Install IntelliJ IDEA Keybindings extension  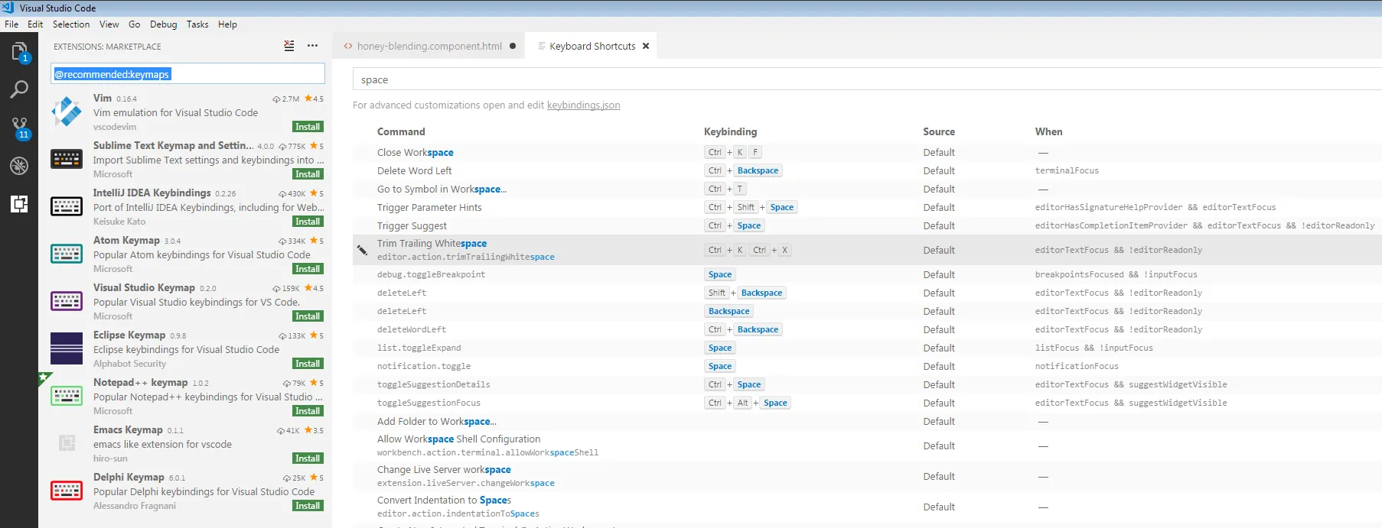pos(308,222)
